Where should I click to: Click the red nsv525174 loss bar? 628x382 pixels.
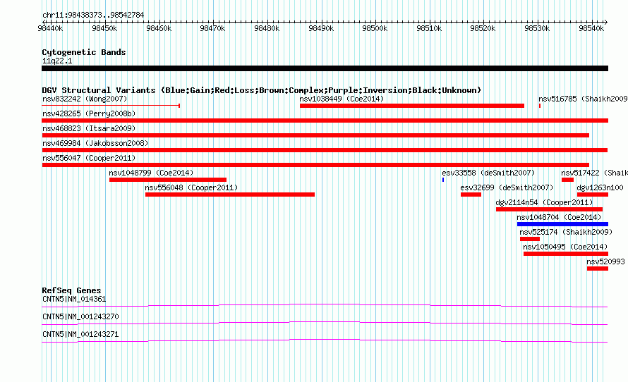(530, 239)
